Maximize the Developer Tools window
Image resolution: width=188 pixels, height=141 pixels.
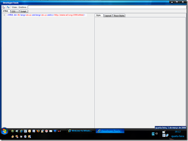tap(177, 2)
